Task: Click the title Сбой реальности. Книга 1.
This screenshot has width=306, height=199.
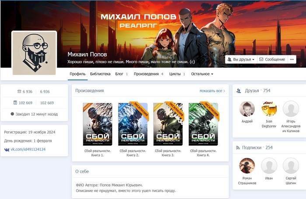Action: (97, 153)
